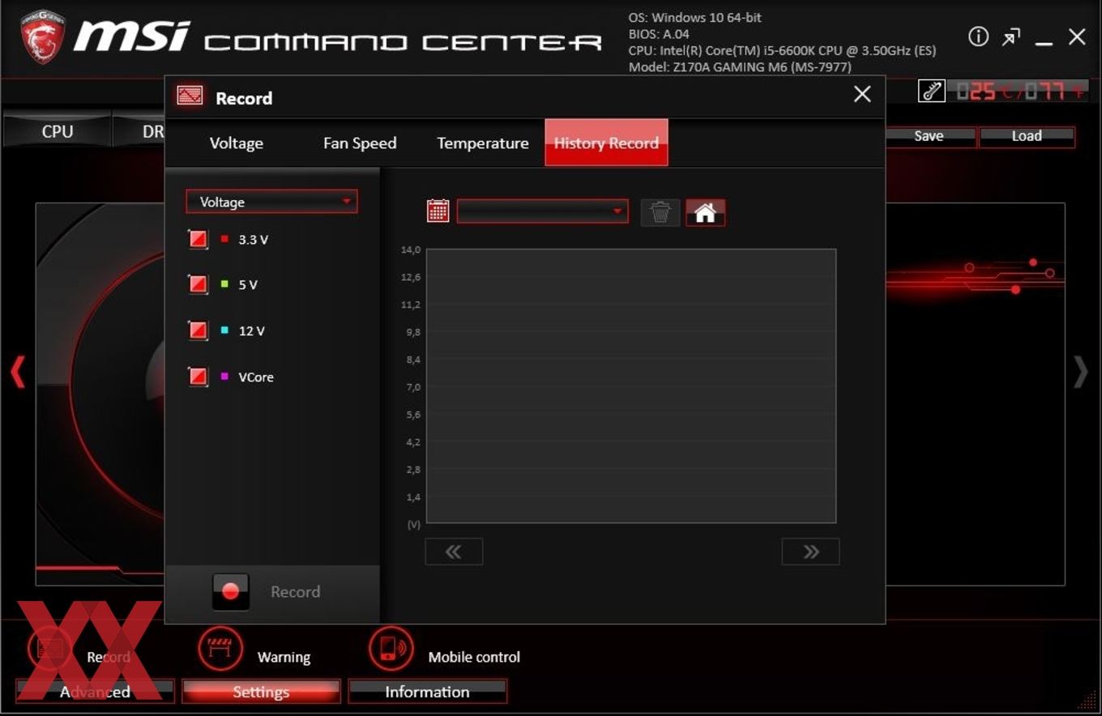
Task: Click the red Record circle button
Action: [x=230, y=591]
